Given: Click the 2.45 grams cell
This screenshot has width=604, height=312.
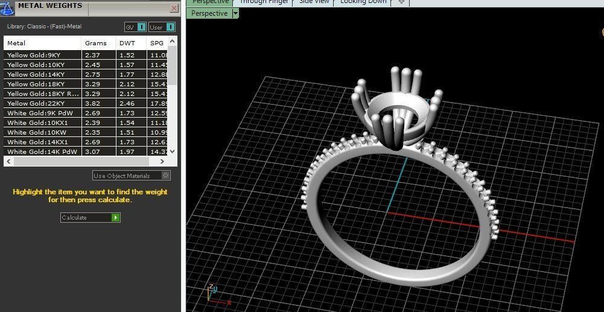Looking at the screenshot, I should (x=98, y=65).
